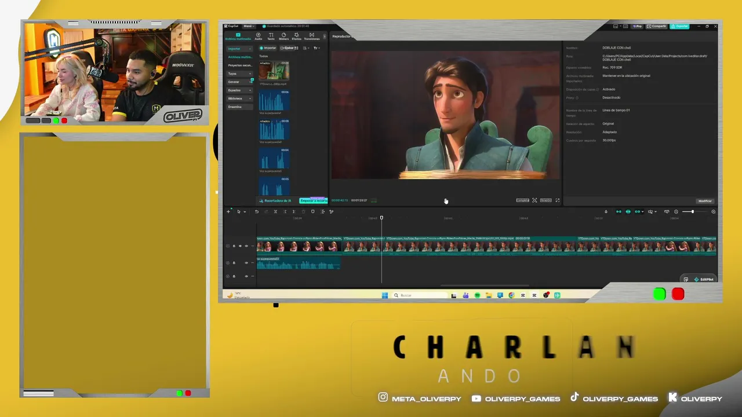Mute the Voz superpuesta audio track
The image size is (742, 417).
[x=246, y=263]
